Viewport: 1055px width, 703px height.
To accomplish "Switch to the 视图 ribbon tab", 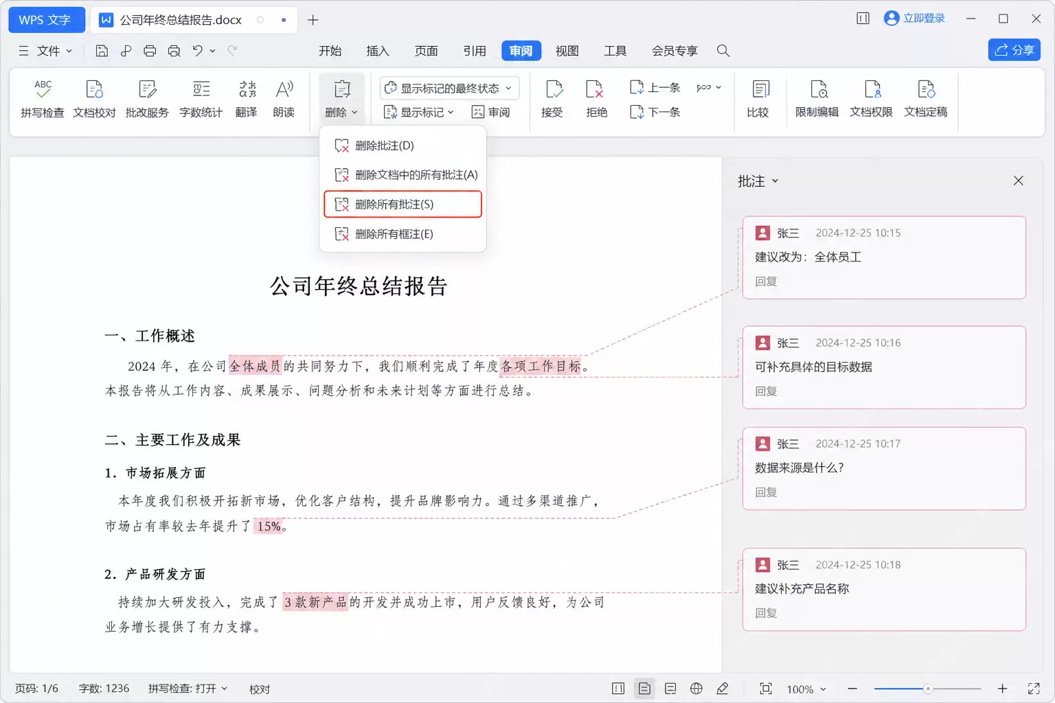I will point(567,51).
